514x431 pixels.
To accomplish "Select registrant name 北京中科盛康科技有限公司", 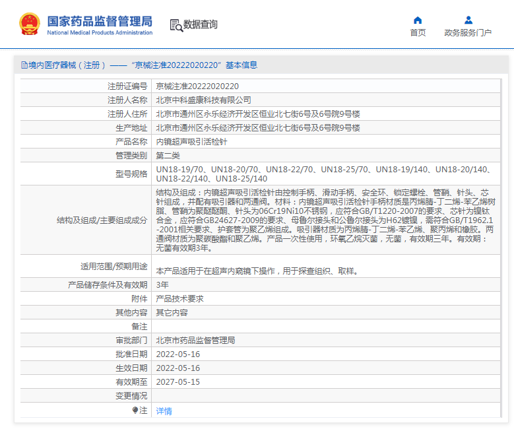I will tap(204, 100).
